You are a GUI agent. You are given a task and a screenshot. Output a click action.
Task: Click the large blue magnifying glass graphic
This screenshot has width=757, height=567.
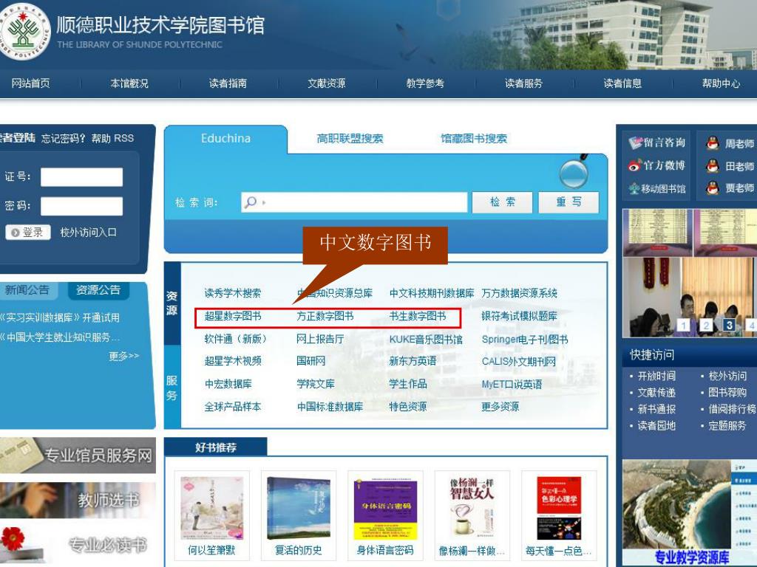pyautogui.click(x=574, y=173)
